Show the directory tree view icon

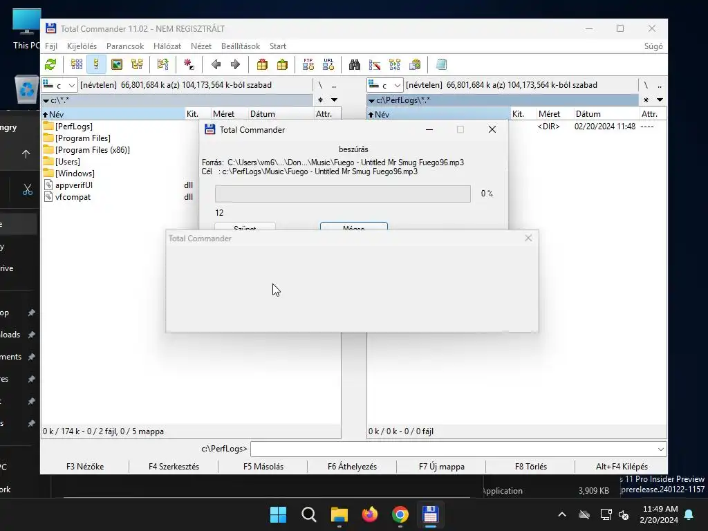(137, 64)
